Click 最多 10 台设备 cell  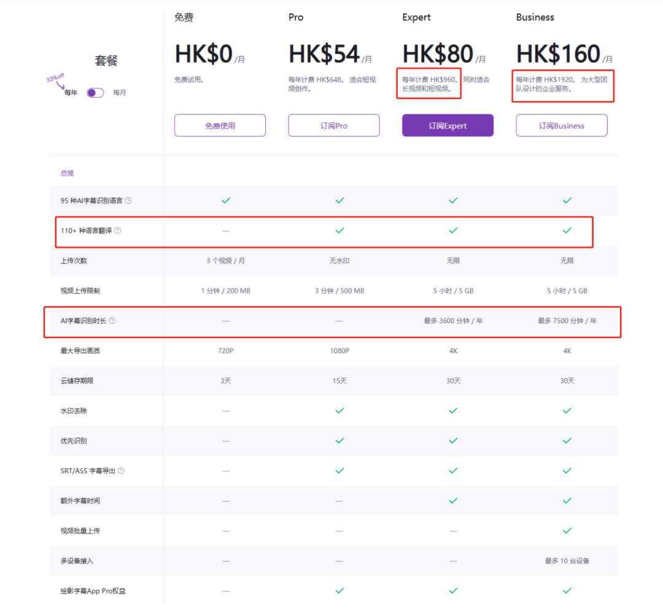point(567,561)
